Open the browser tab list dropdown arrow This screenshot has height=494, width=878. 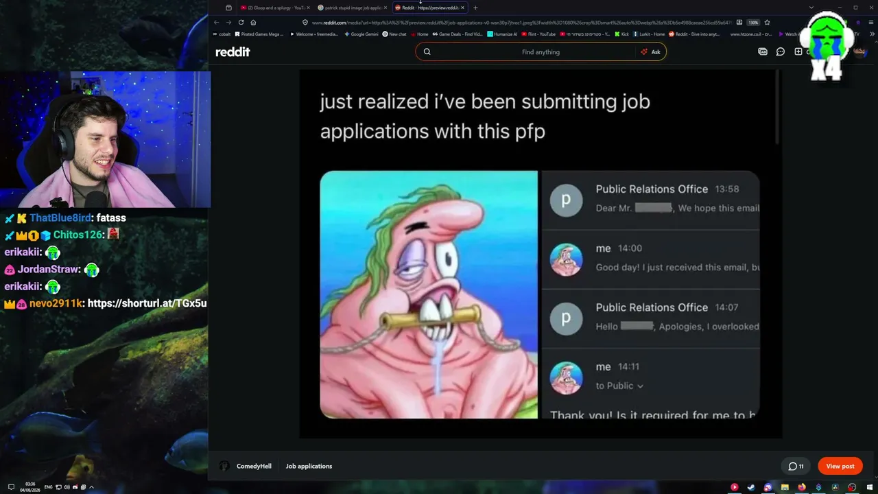coord(811,8)
